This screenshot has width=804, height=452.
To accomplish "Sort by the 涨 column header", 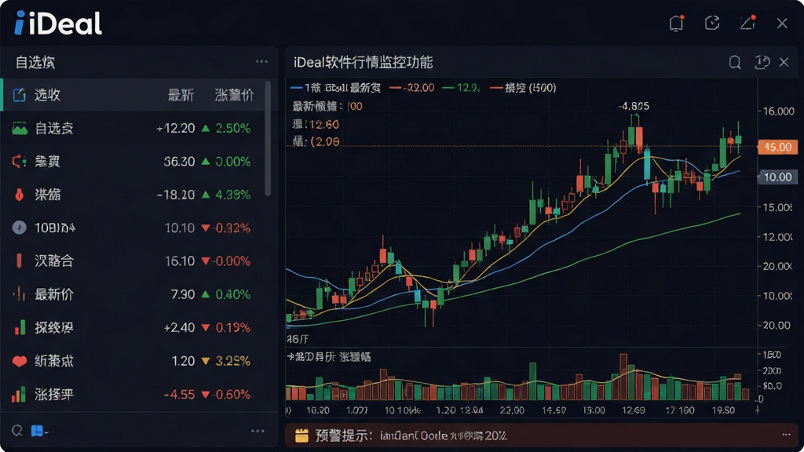I will [234, 95].
